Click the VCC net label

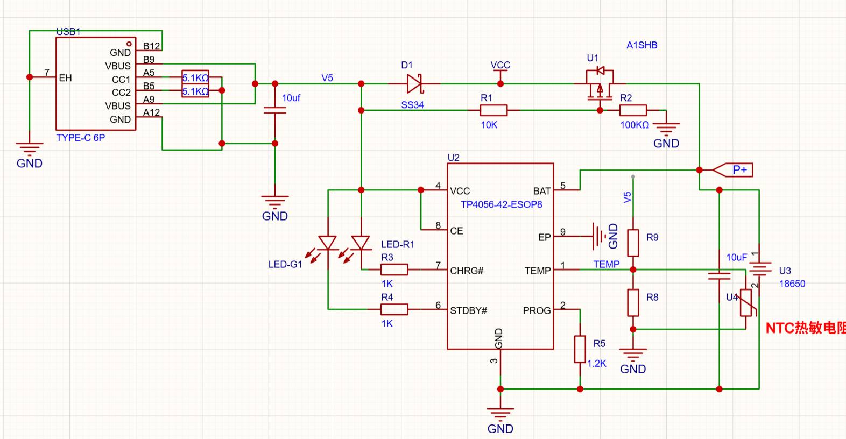coord(500,65)
